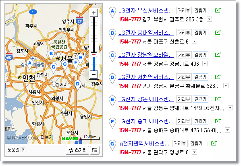Click the zoom out minus button on map
This screenshot has width=241, height=166.
(x=94, y=75)
